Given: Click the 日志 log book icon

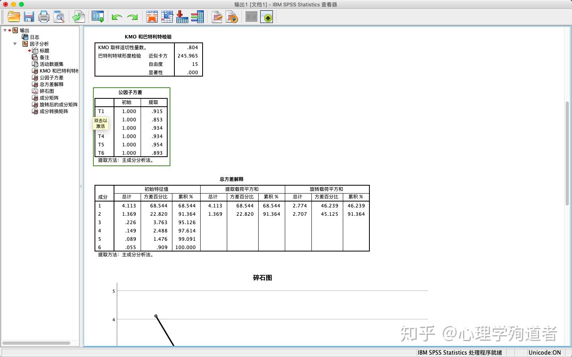Looking at the screenshot, I should click(25, 37).
